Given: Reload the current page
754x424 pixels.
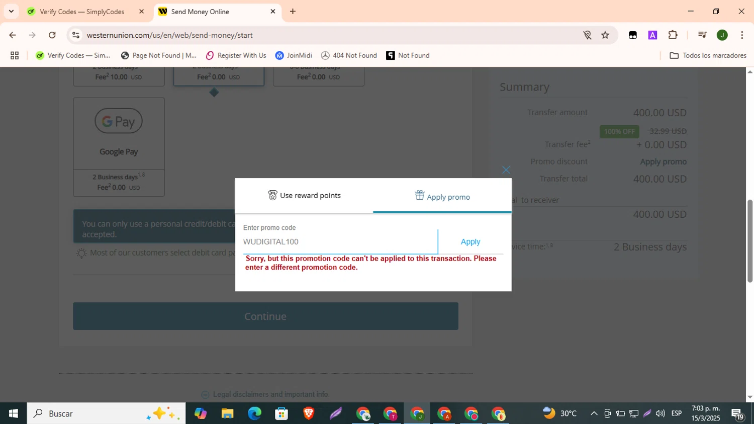Looking at the screenshot, I should (52, 35).
